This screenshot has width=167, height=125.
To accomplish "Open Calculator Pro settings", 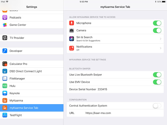I will [32, 64].
